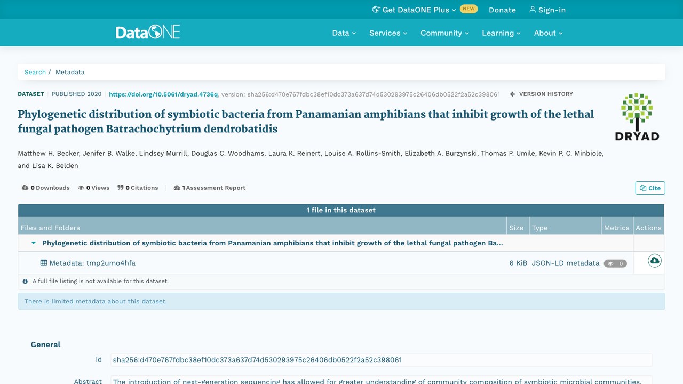Click the Id text field
683x384 pixels.
[381, 360]
